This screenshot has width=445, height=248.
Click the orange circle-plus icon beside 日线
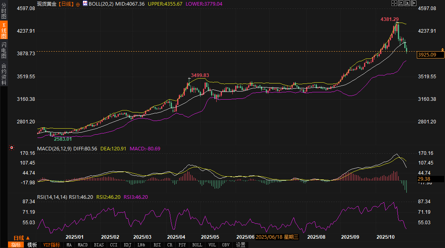78,4
